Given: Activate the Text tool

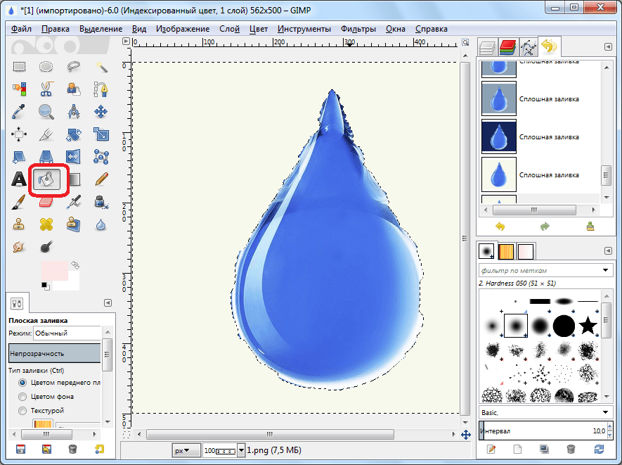Looking at the screenshot, I should tap(19, 179).
